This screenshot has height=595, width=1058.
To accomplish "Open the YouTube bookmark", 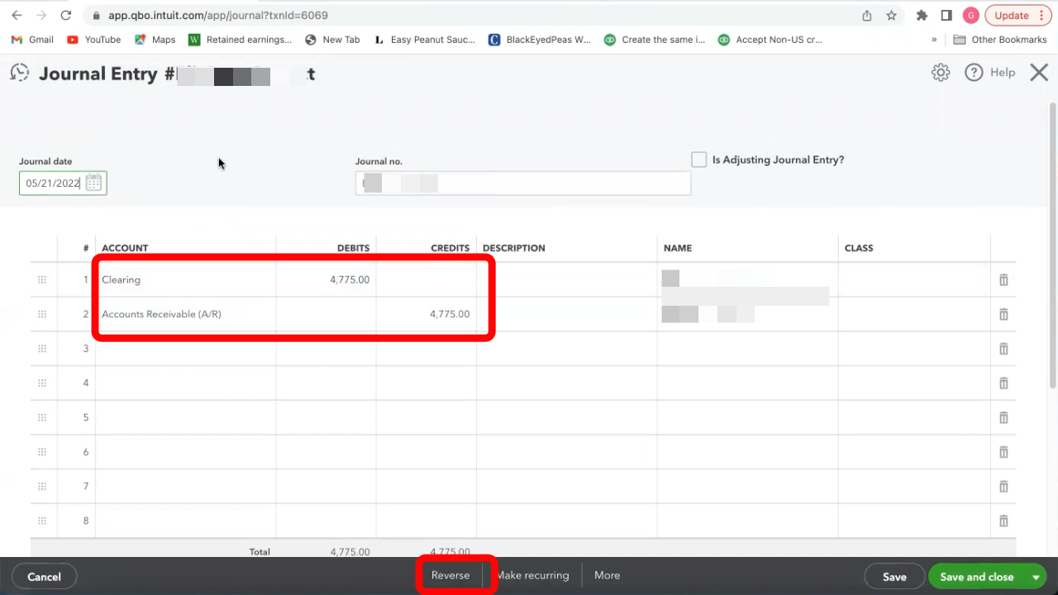I will click(93, 40).
